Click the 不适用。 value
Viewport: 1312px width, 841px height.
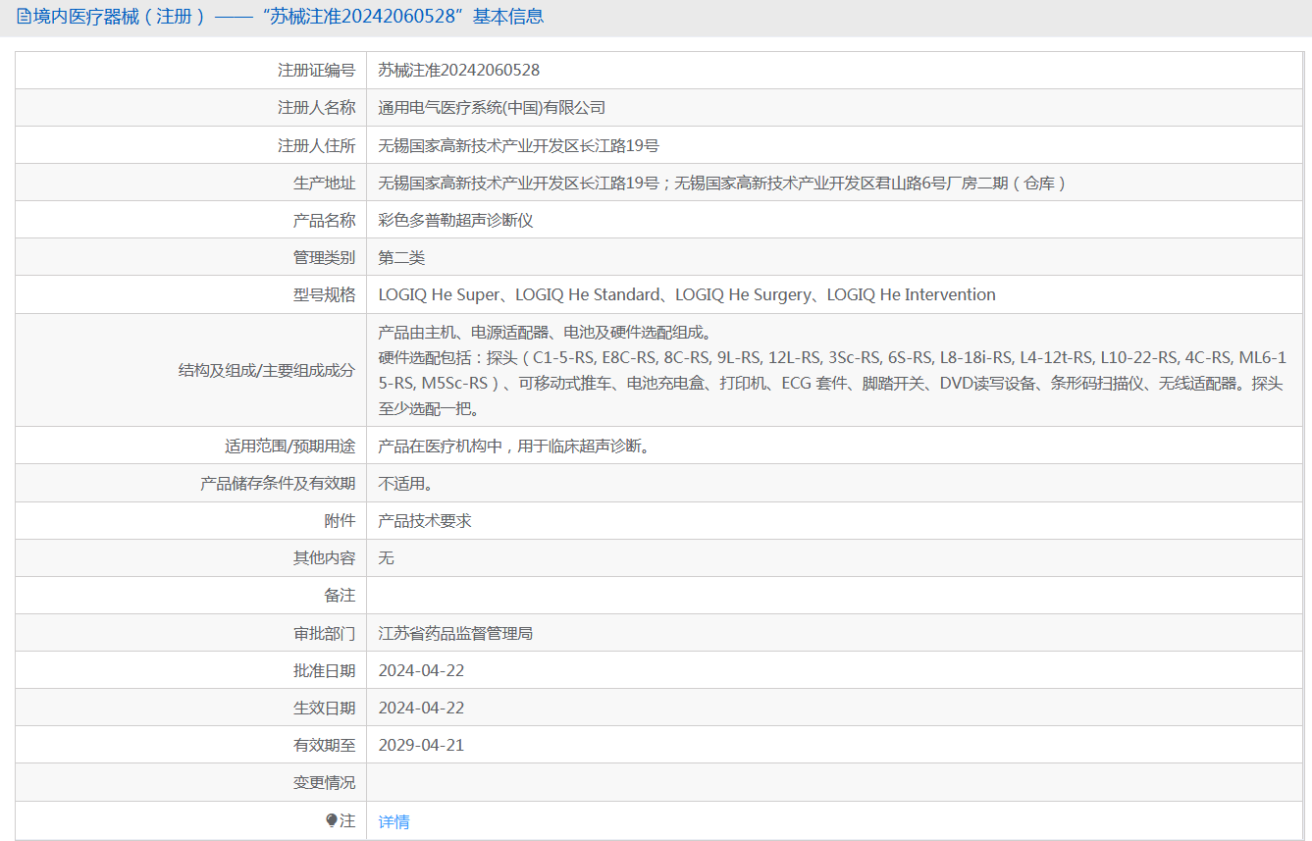point(406,483)
